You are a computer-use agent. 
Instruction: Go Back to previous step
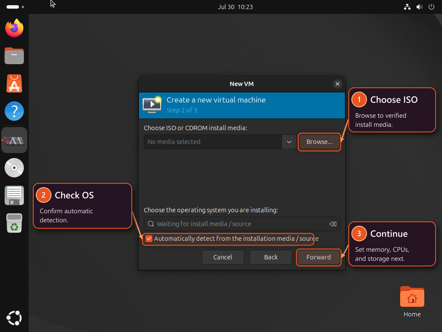click(x=271, y=257)
